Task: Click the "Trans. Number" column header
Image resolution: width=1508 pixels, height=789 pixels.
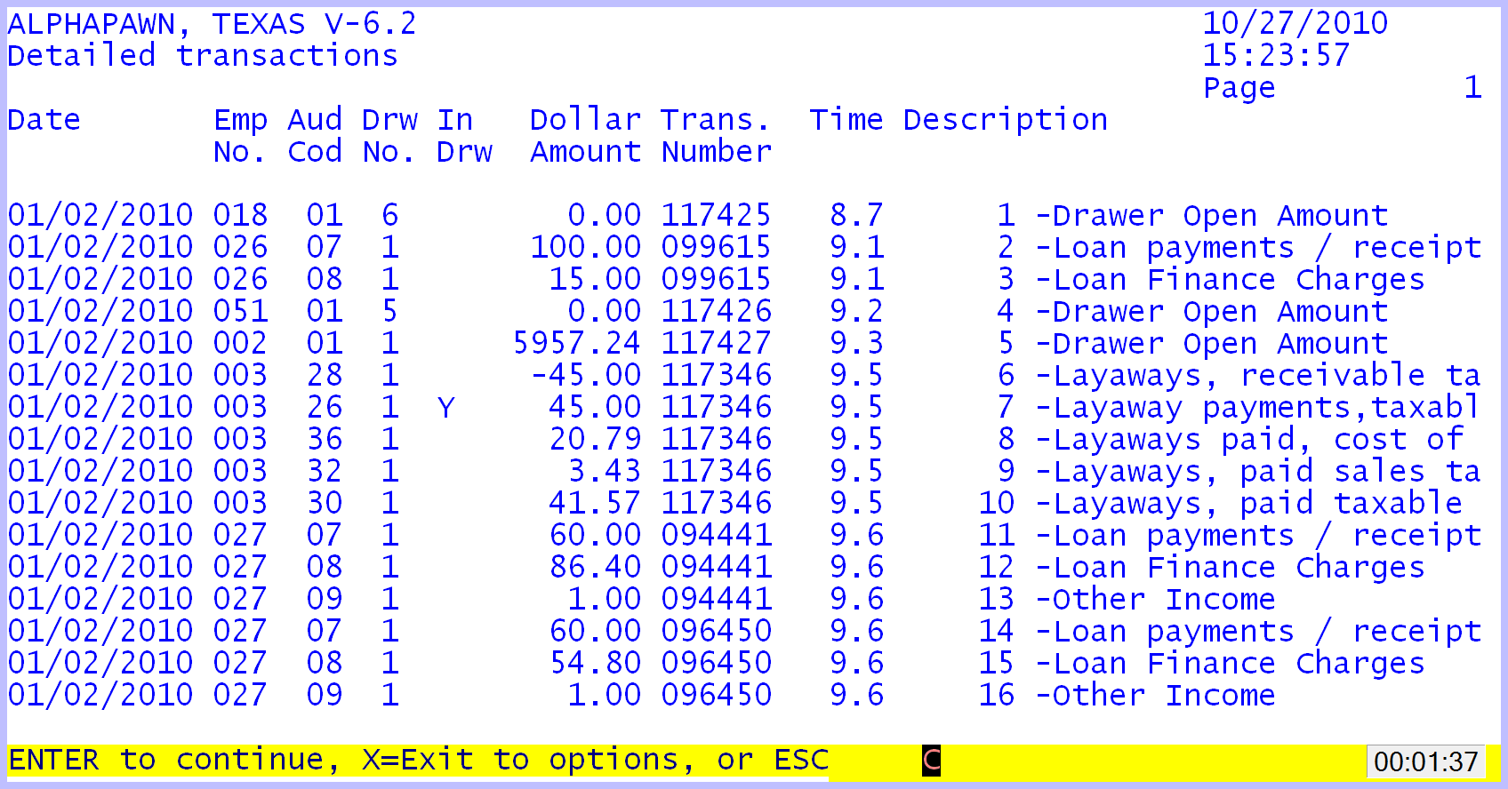Action: click(716, 136)
